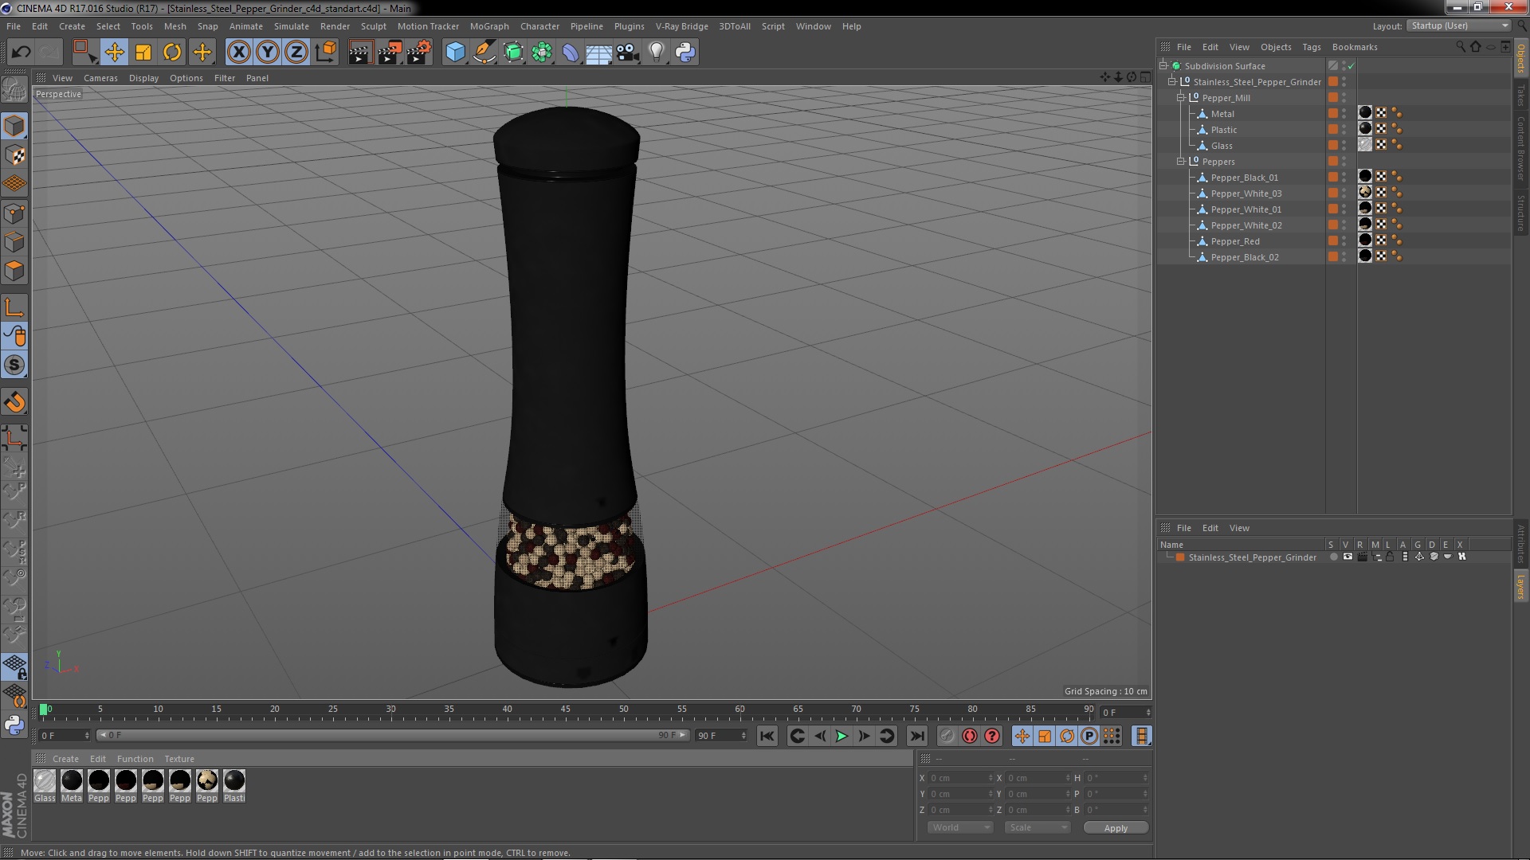Toggle Z axis lock
This screenshot has height=860, width=1530.
tap(296, 53)
